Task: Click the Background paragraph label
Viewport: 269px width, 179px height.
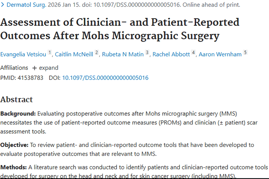Action: click(18, 114)
